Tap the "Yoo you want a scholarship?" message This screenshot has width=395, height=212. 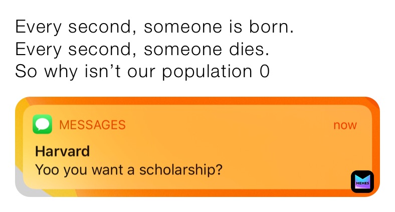(128, 170)
